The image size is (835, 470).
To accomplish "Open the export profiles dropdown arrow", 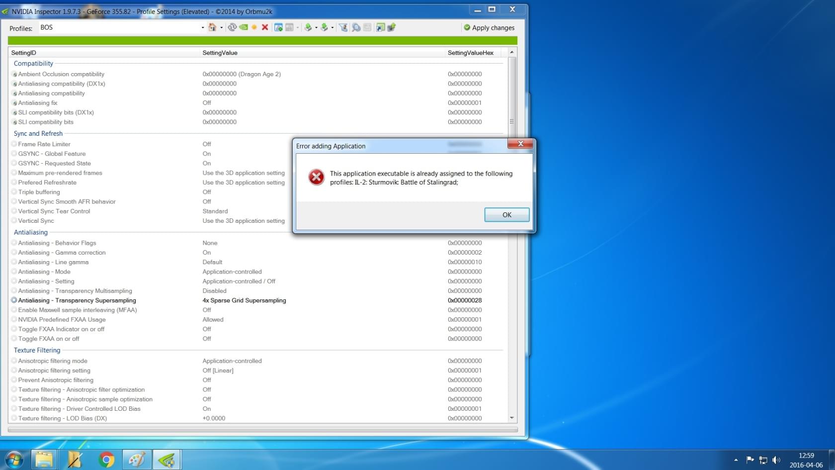I will coord(316,28).
